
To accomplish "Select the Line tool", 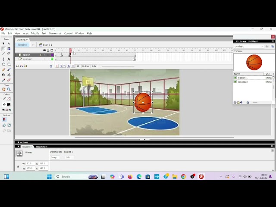I will [3, 53].
